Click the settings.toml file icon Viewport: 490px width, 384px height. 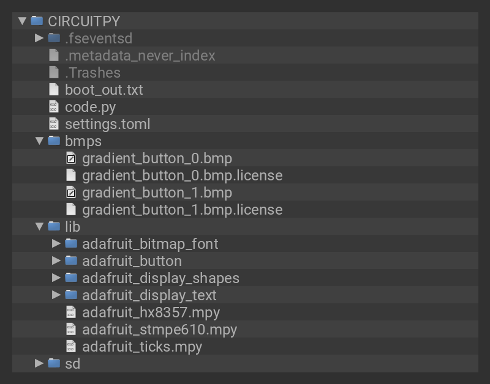click(x=54, y=124)
